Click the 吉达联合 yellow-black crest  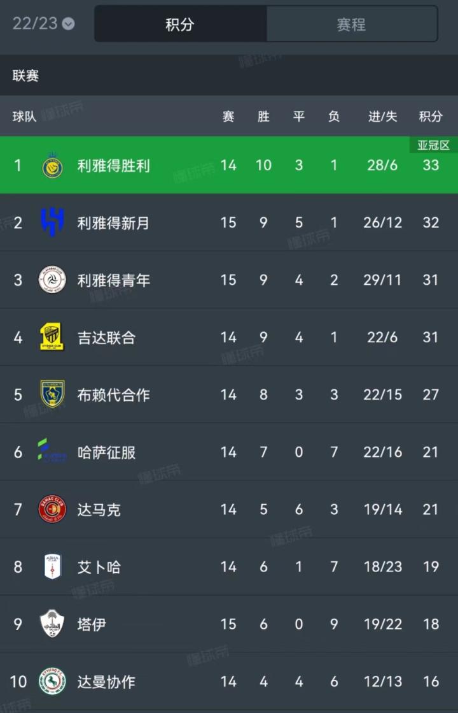tap(52, 337)
